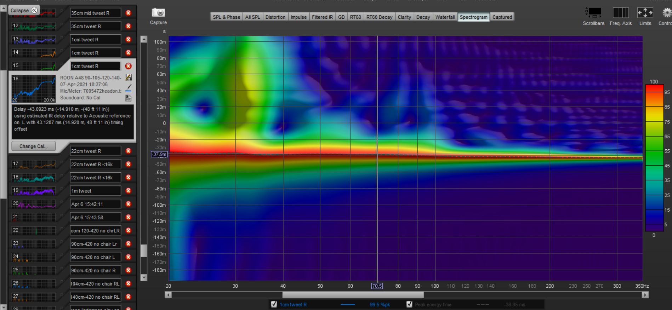
Task: Select measurement thumbnail number 19
Action: point(34,191)
